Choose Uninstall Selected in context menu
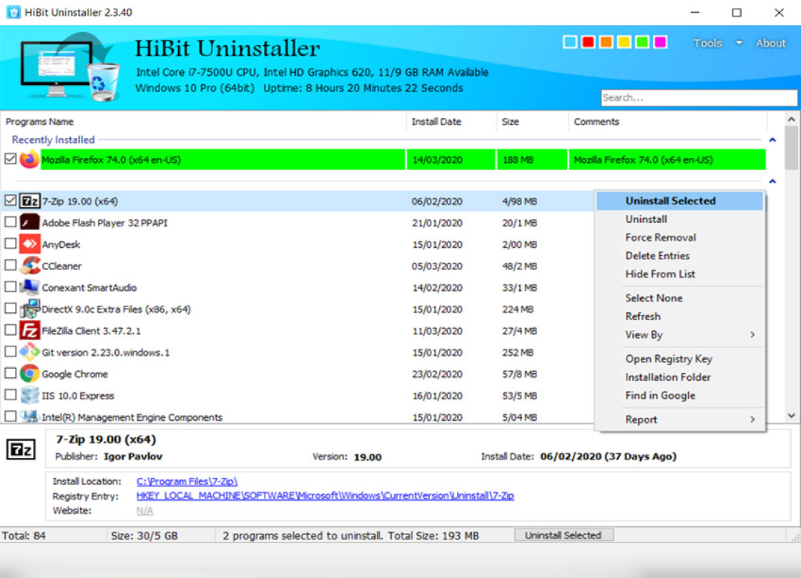Image resolution: width=801 pixels, height=578 pixels. point(680,201)
